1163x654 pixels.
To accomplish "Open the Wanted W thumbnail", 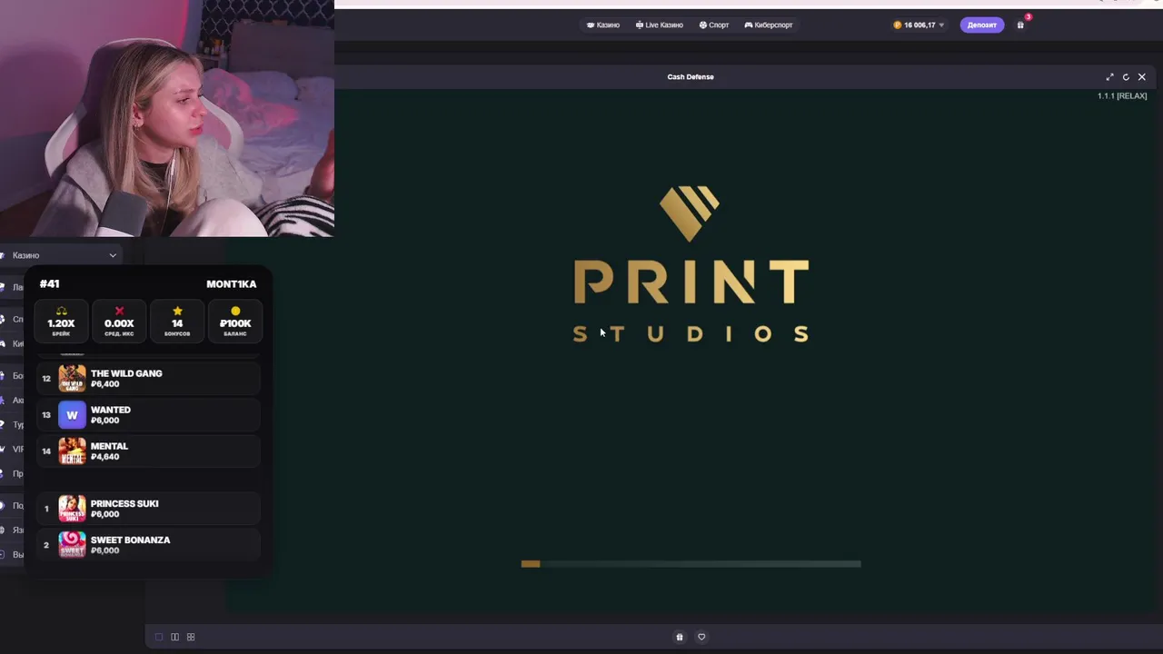I will point(72,414).
